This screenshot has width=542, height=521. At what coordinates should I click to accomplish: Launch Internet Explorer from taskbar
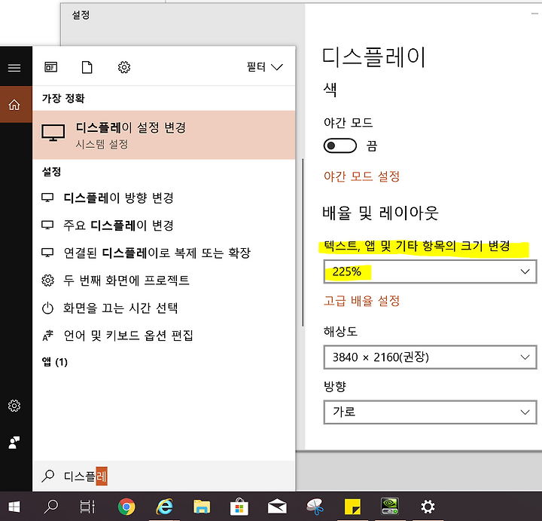pos(164,507)
